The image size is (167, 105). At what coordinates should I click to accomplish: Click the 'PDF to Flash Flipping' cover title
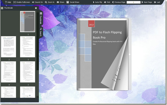pyautogui.click(x=107, y=32)
